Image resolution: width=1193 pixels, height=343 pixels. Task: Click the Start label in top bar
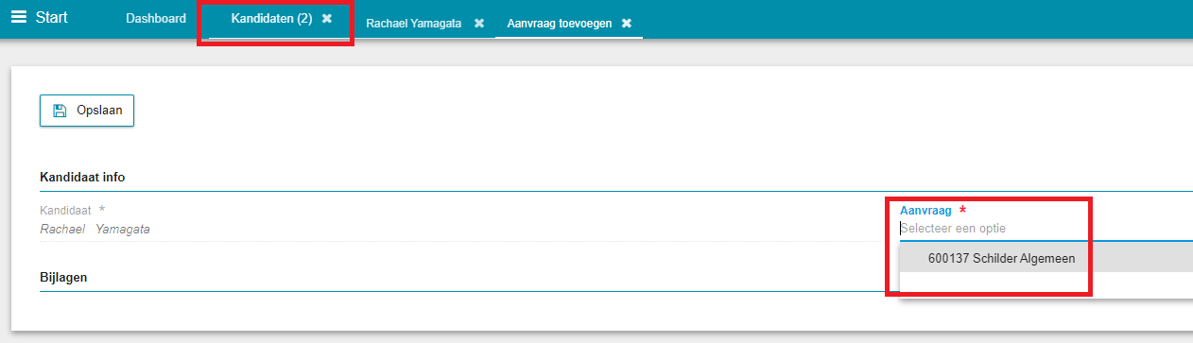pos(51,17)
